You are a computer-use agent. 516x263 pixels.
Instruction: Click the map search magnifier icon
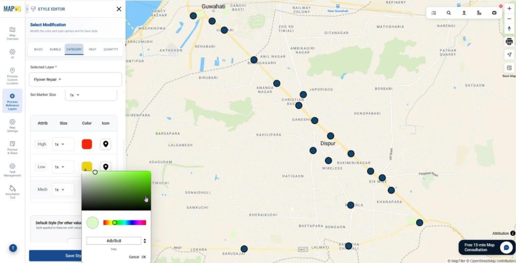tap(448, 13)
